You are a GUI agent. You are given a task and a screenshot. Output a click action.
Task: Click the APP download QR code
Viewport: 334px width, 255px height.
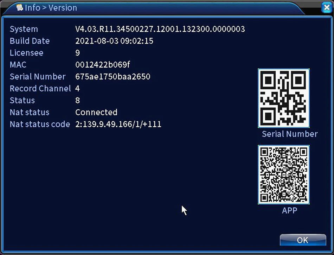tap(284, 174)
